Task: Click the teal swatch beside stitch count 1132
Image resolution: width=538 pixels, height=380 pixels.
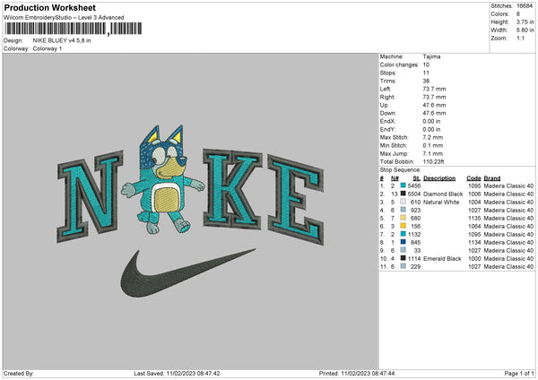Action: (403, 234)
